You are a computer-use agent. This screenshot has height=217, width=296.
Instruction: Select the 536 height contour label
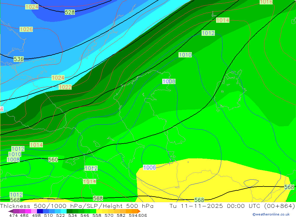click(19, 59)
